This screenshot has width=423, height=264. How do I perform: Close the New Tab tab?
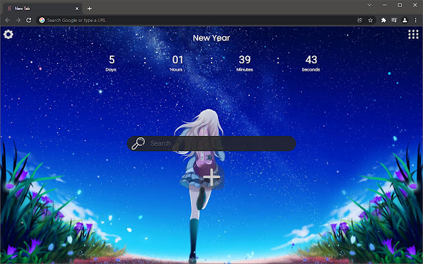77,9
